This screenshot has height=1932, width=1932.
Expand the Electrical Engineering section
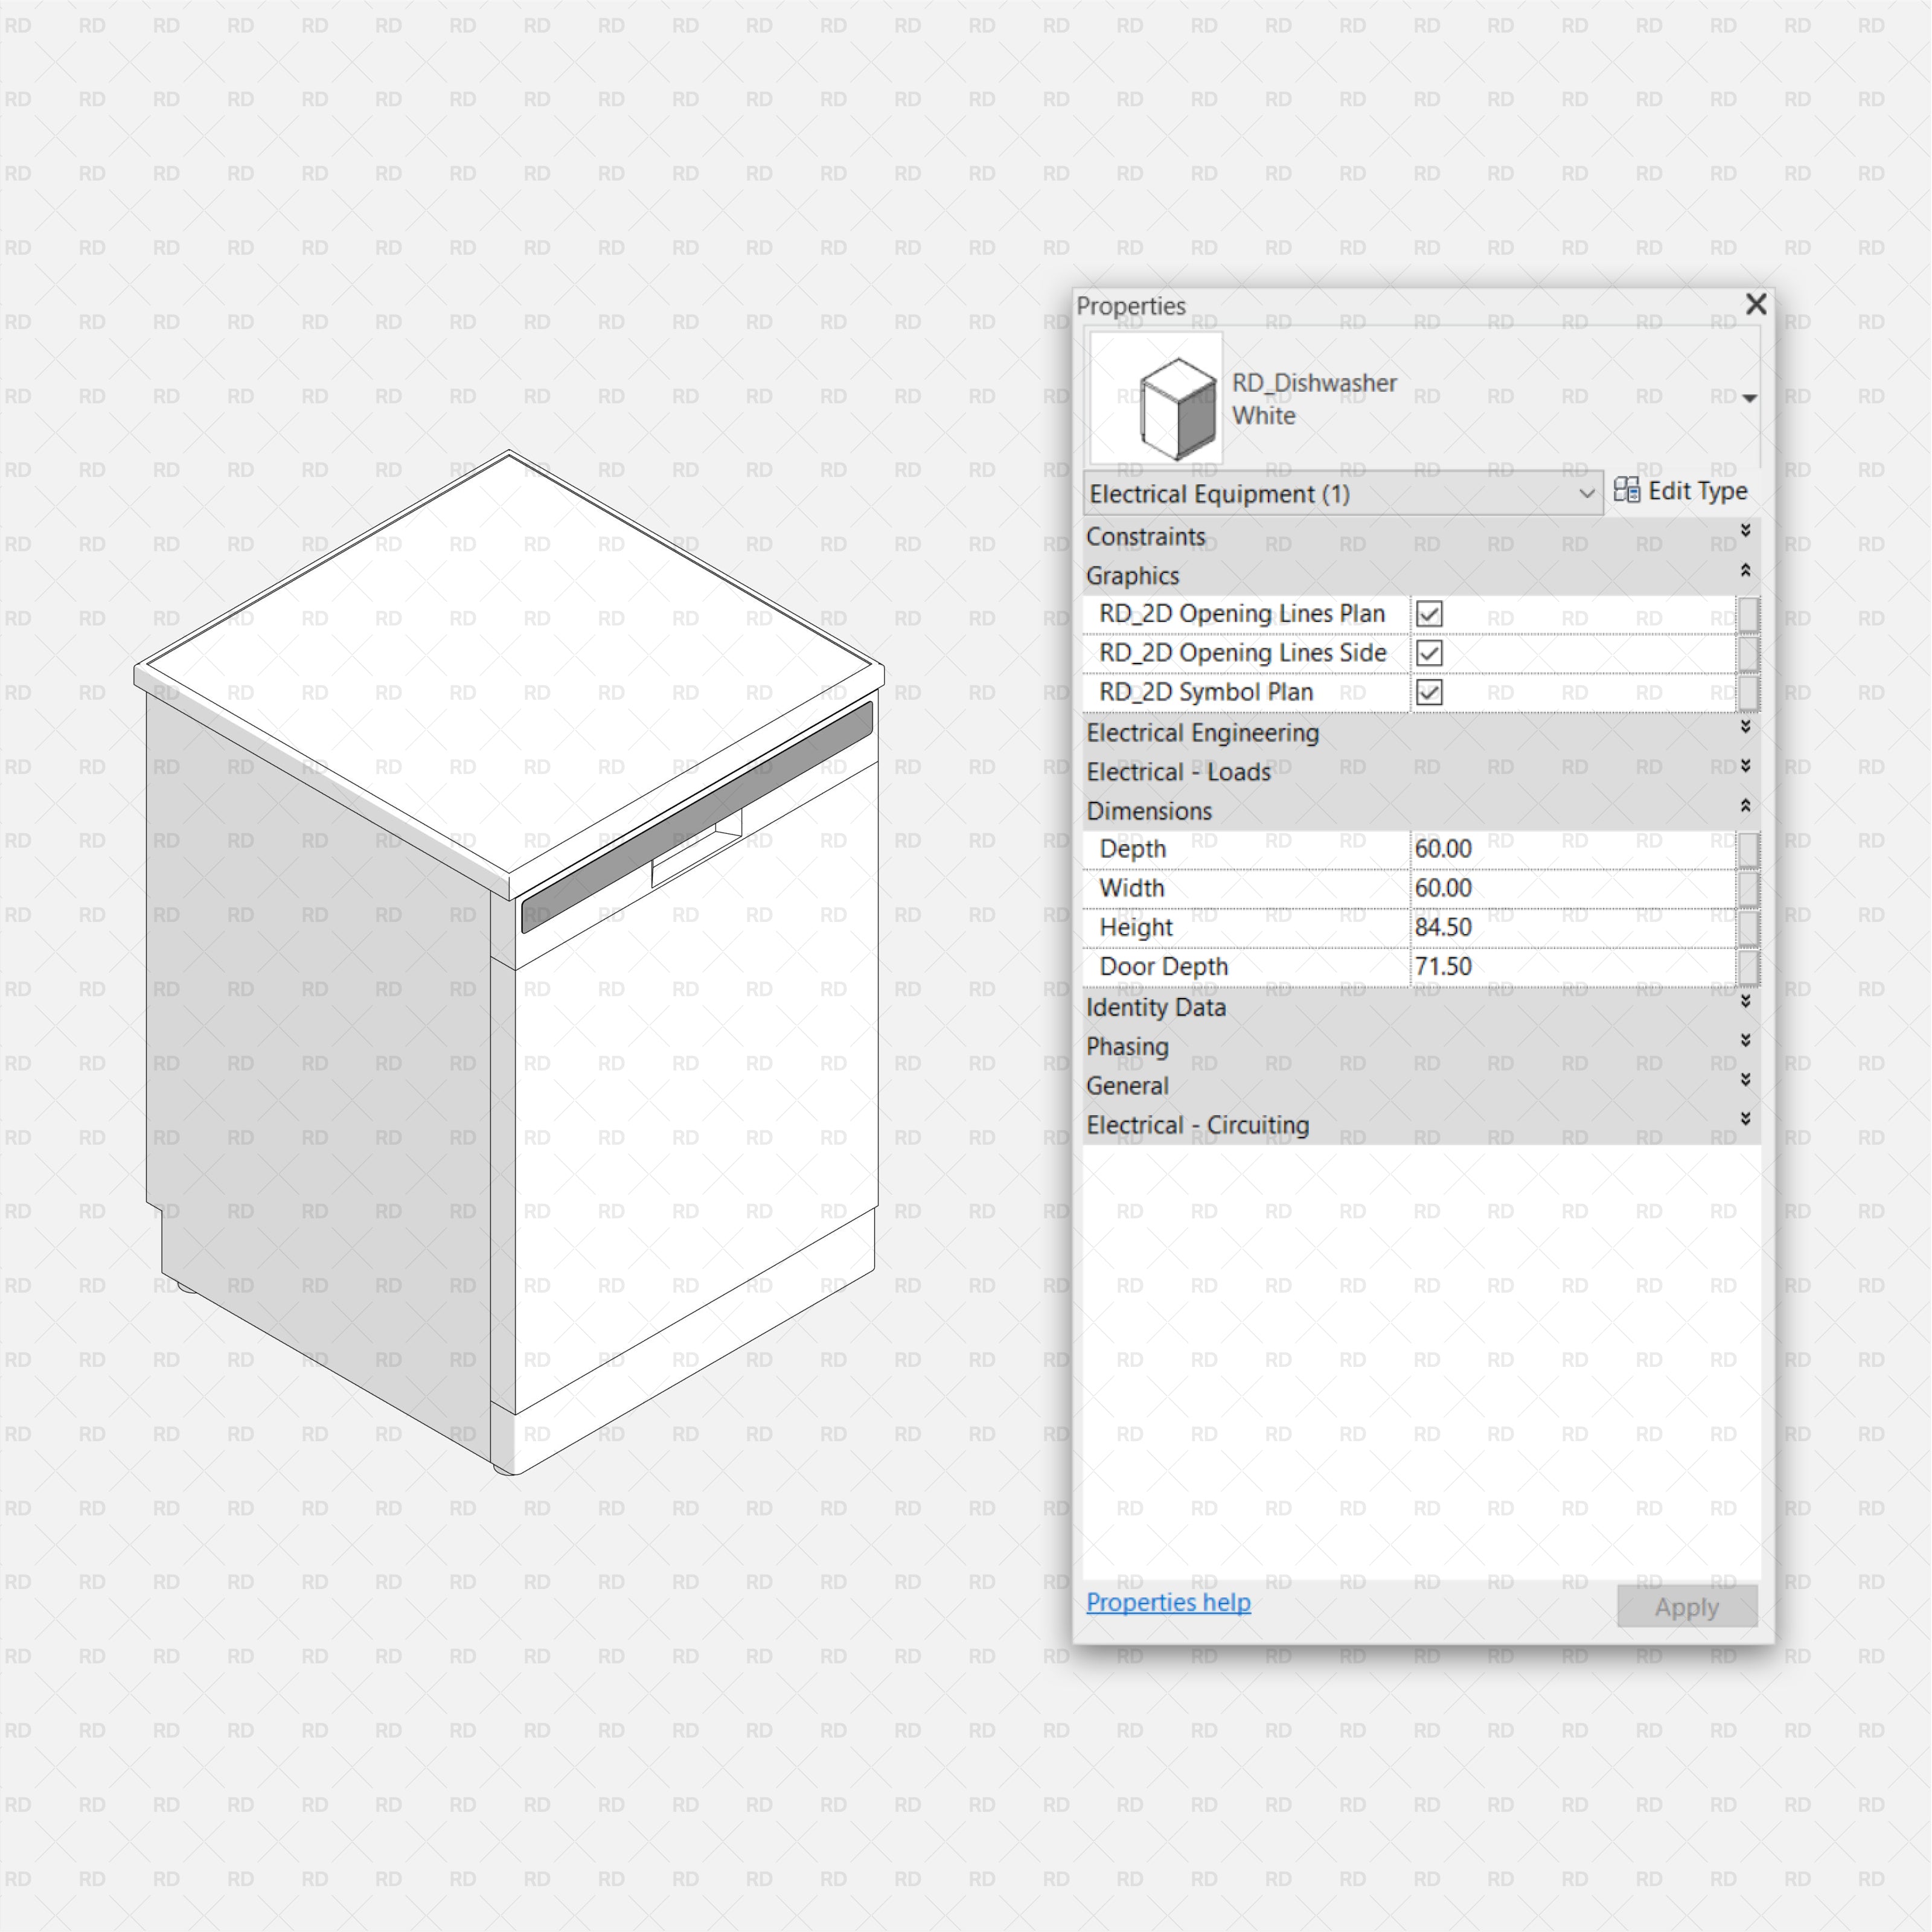coord(1745,727)
